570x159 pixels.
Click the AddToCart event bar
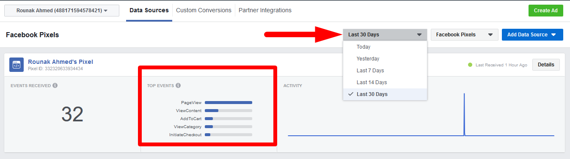pos(229,118)
